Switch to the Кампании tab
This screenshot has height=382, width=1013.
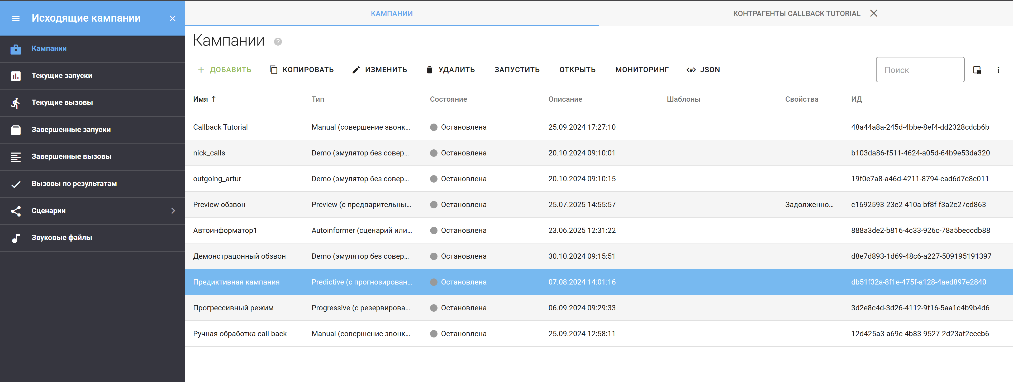coord(391,14)
